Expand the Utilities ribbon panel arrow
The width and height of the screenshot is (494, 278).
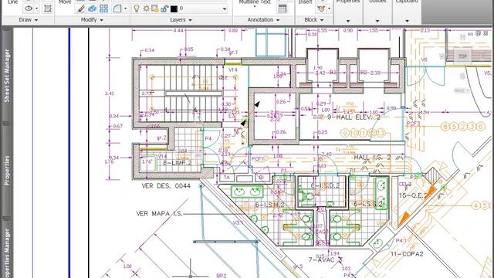coord(377,21)
